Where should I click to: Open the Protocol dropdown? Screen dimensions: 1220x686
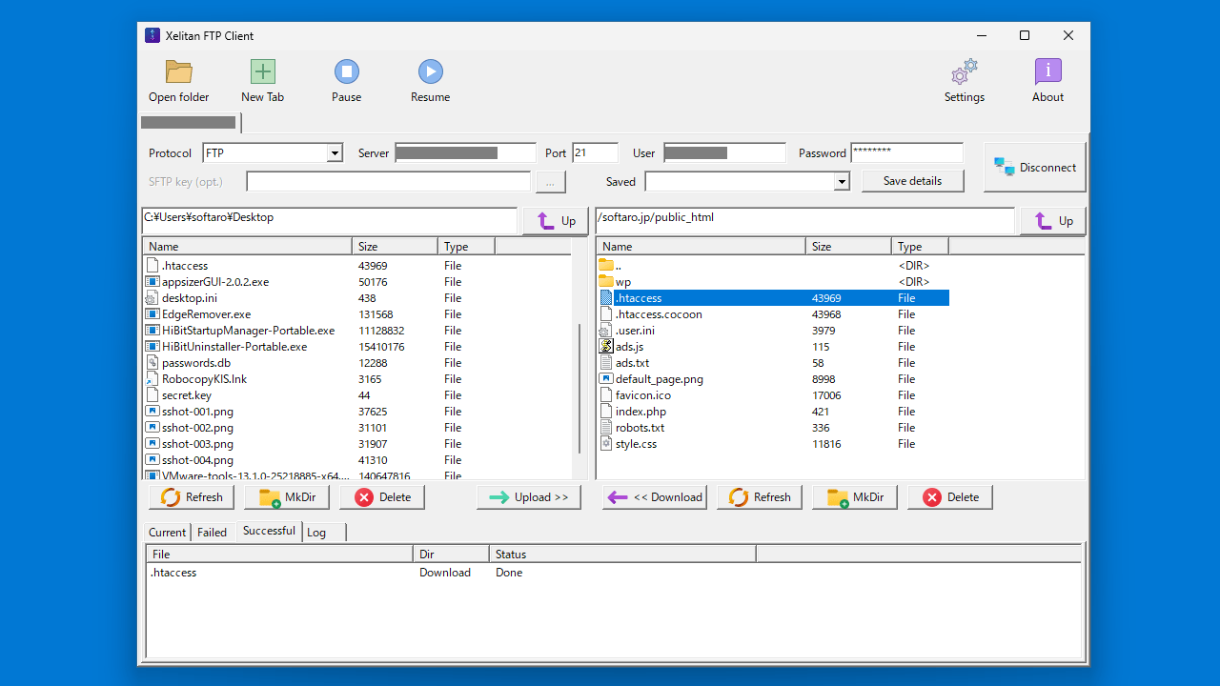coord(335,153)
